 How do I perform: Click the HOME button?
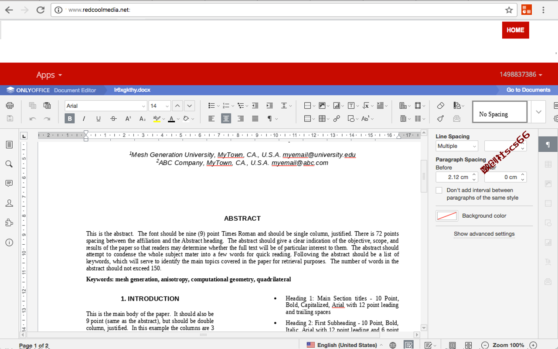(x=515, y=30)
